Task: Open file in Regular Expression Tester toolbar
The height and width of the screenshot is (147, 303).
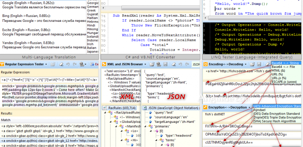Action: 53,64
